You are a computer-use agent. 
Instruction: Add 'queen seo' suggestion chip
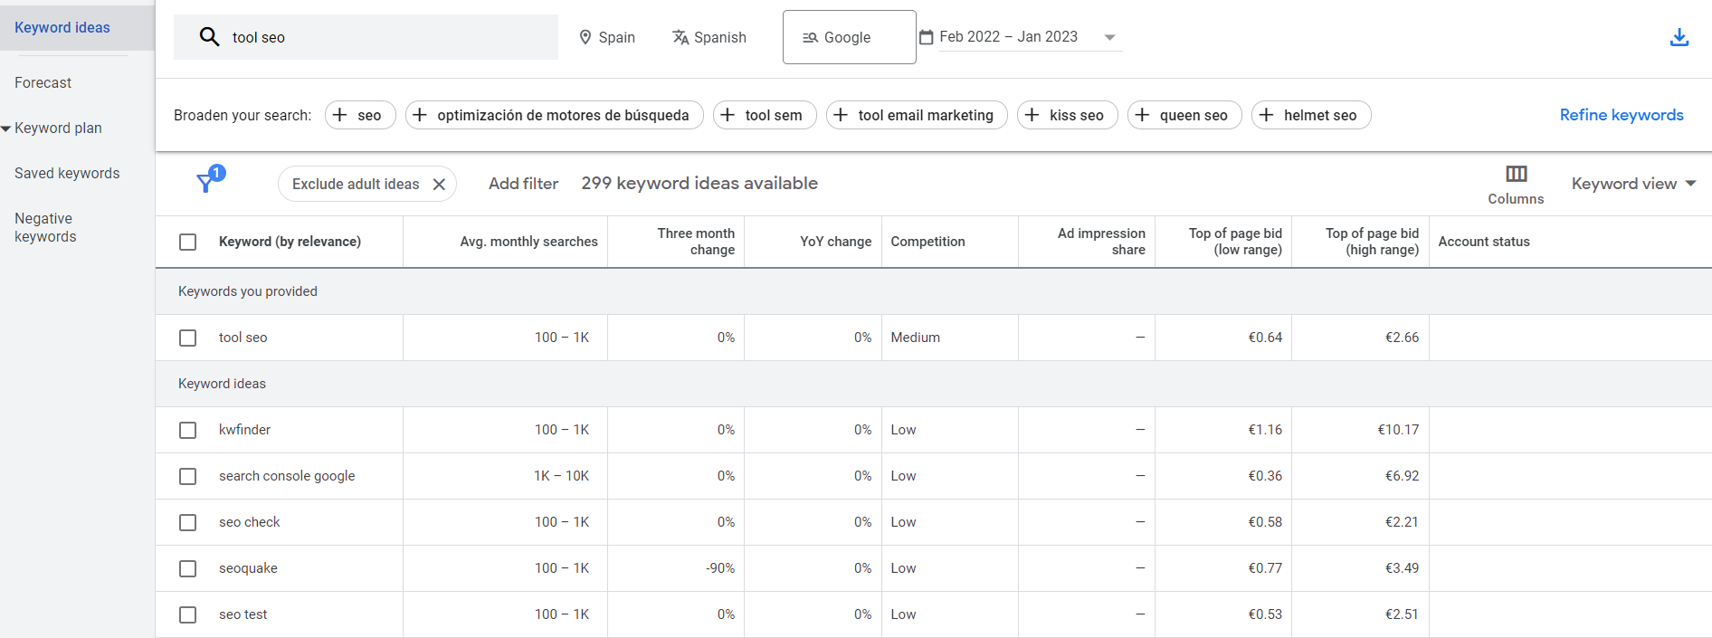pyautogui.click(x=1184, y=115)
